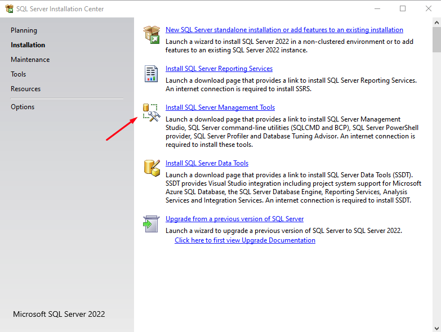Click here to first view Upgrade Documentation
Viewport: 441px width, 332px height.
[244, 240]
